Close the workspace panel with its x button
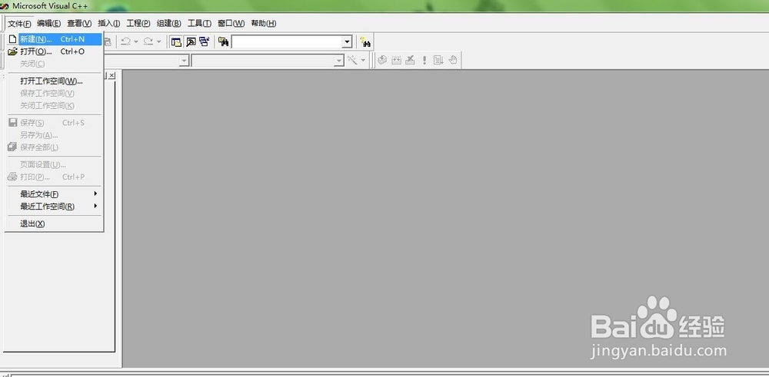 click(112, 75)
